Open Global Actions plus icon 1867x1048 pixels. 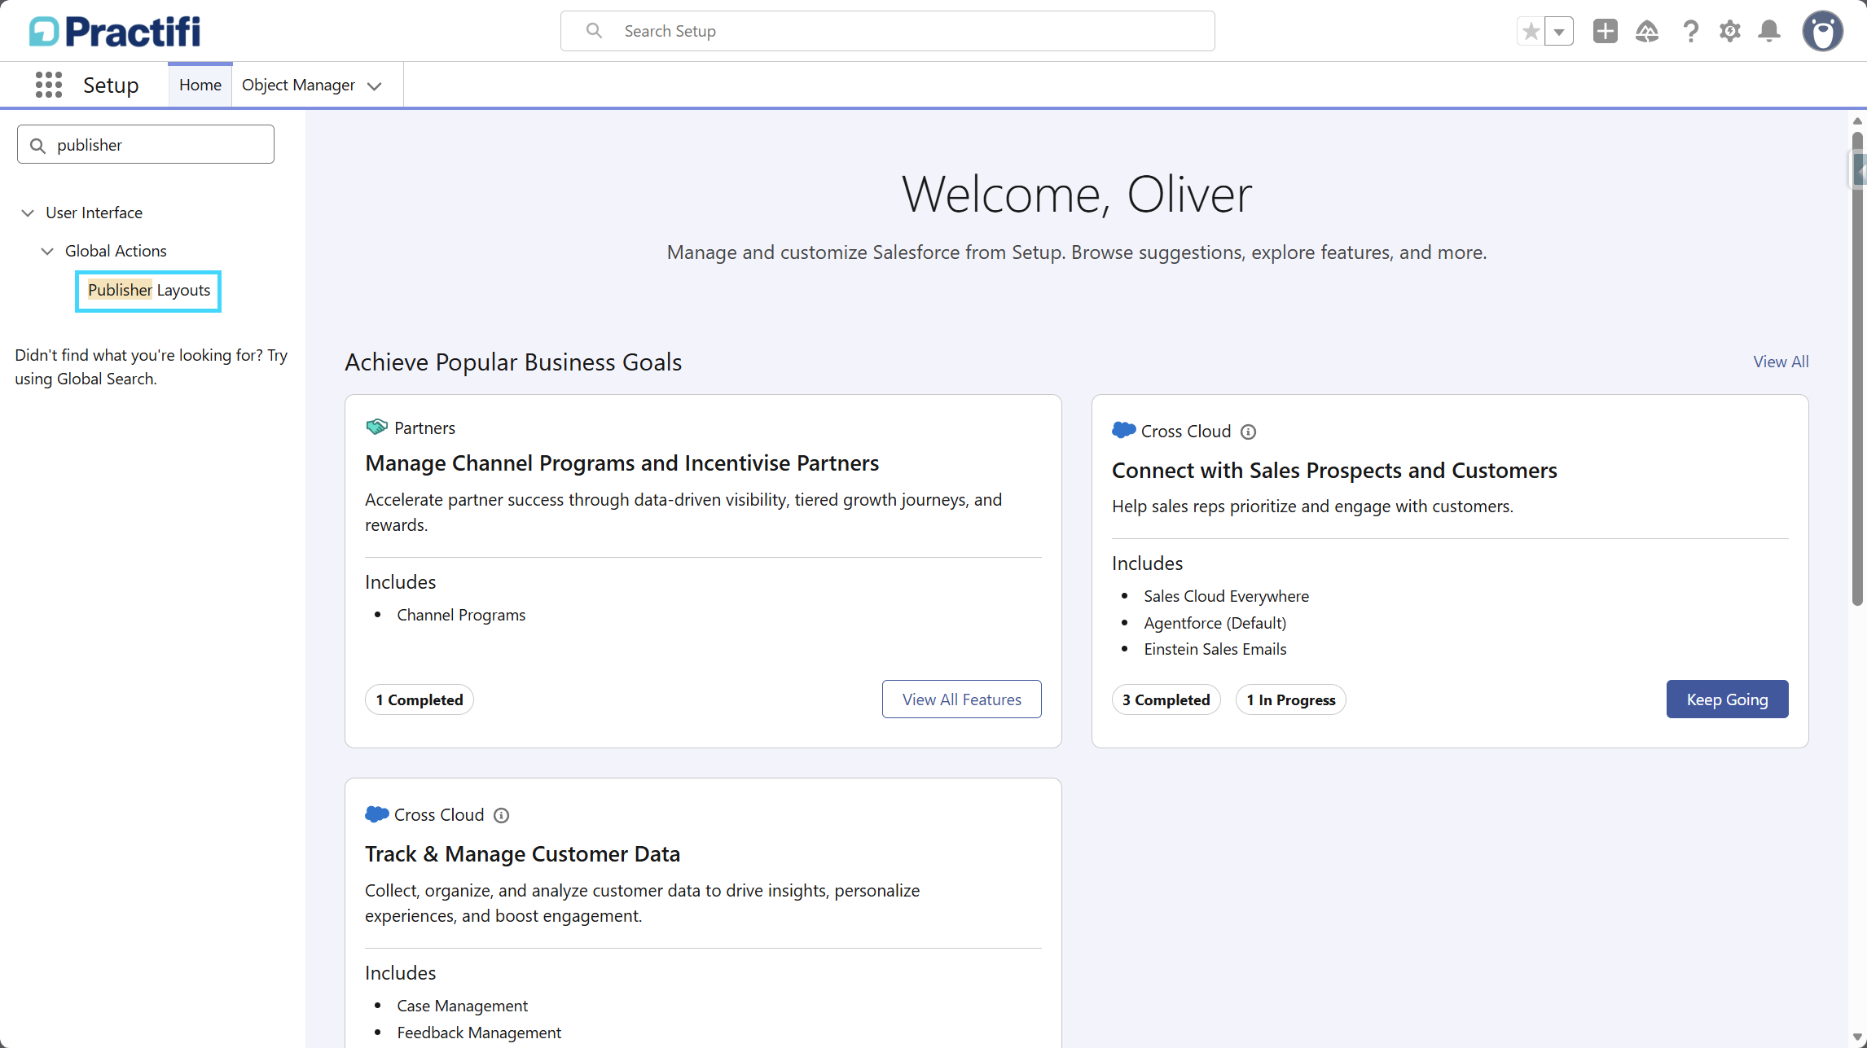click(x=1606, y=32)
